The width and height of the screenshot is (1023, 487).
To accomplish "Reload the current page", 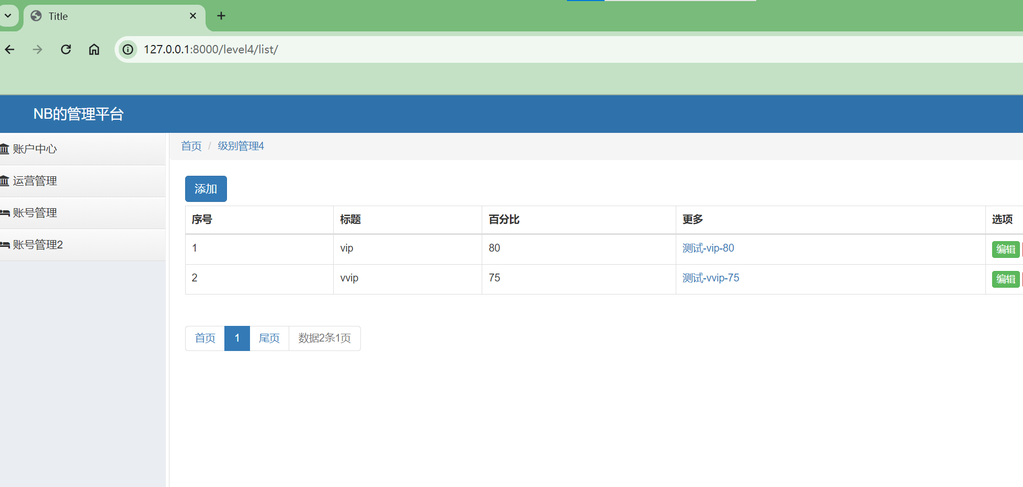I will (66, 49).
